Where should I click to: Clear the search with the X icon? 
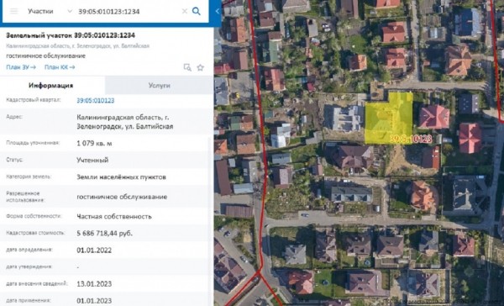point(185,11)
